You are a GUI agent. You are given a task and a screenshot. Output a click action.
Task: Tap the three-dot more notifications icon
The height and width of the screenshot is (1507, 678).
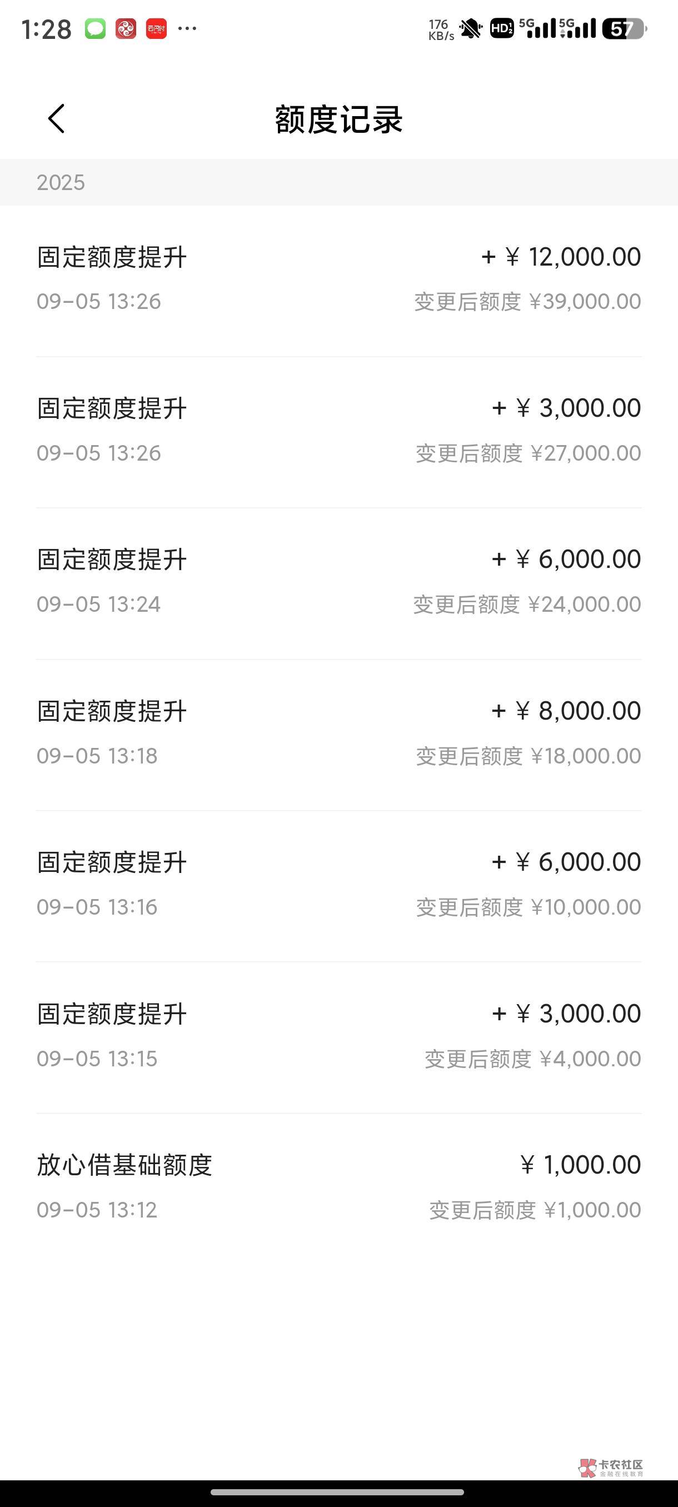pos(187,28)
